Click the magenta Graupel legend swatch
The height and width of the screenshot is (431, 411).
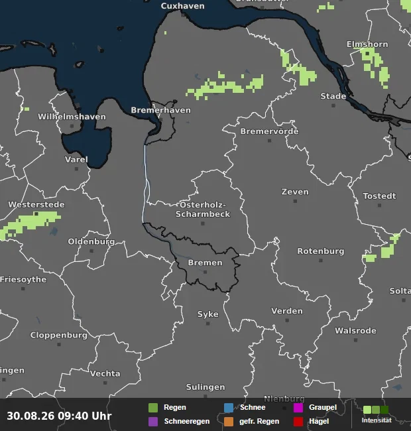(298, 408)
